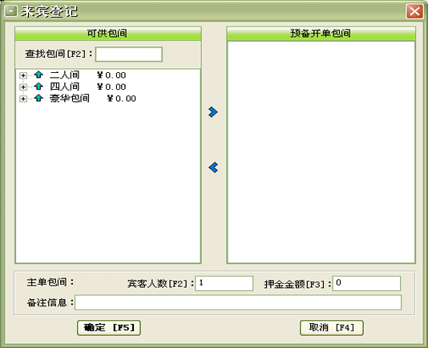Select the 四人间 room category
The image size is (428, 348).
coord(64,87)
